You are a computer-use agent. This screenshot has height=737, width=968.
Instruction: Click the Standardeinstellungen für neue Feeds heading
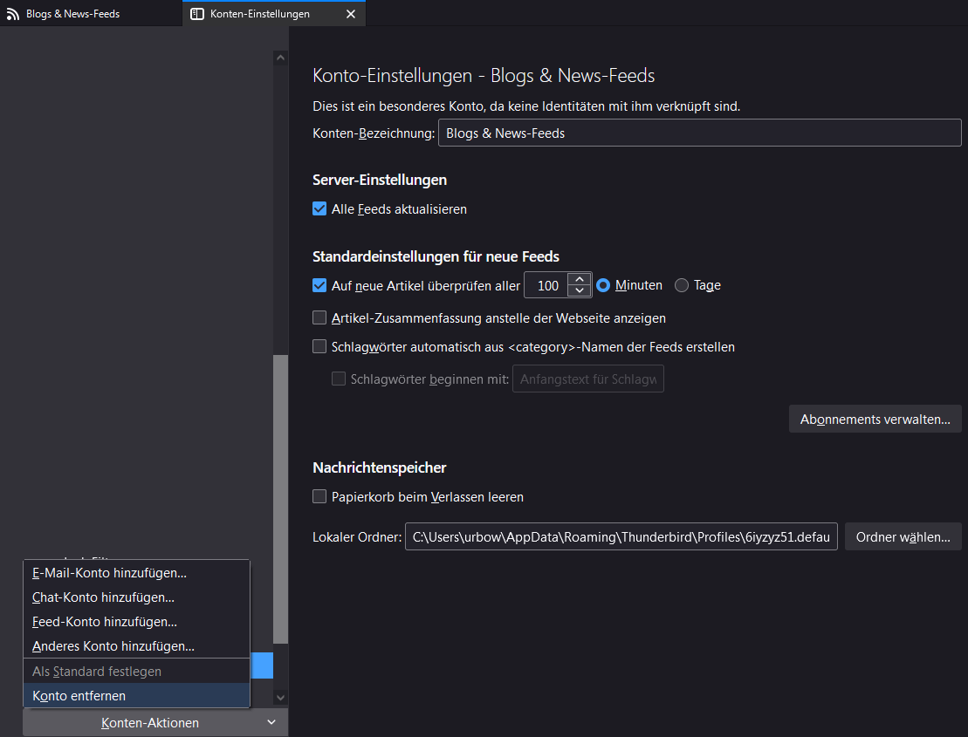(436, 256)
